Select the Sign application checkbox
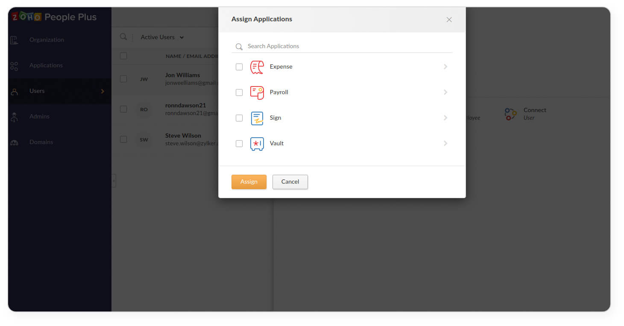624x326 pixels. [239, 118]
